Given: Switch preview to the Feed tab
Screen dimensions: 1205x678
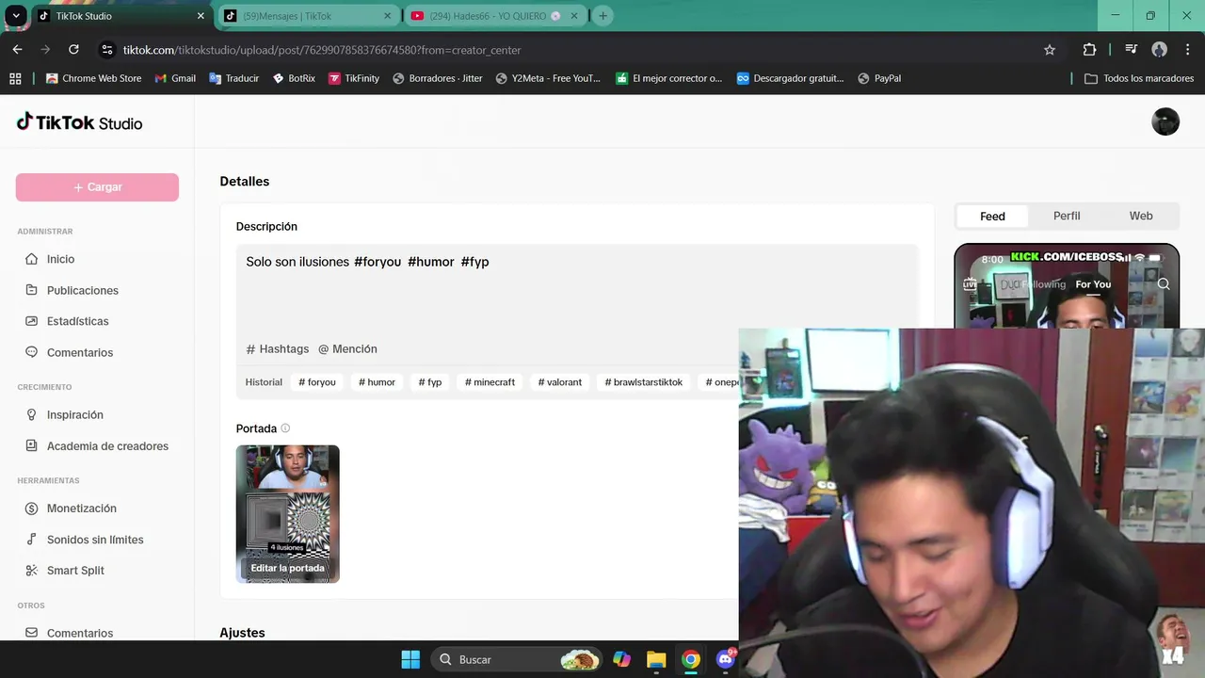Looking at the screenshot, I should point(992,216).
